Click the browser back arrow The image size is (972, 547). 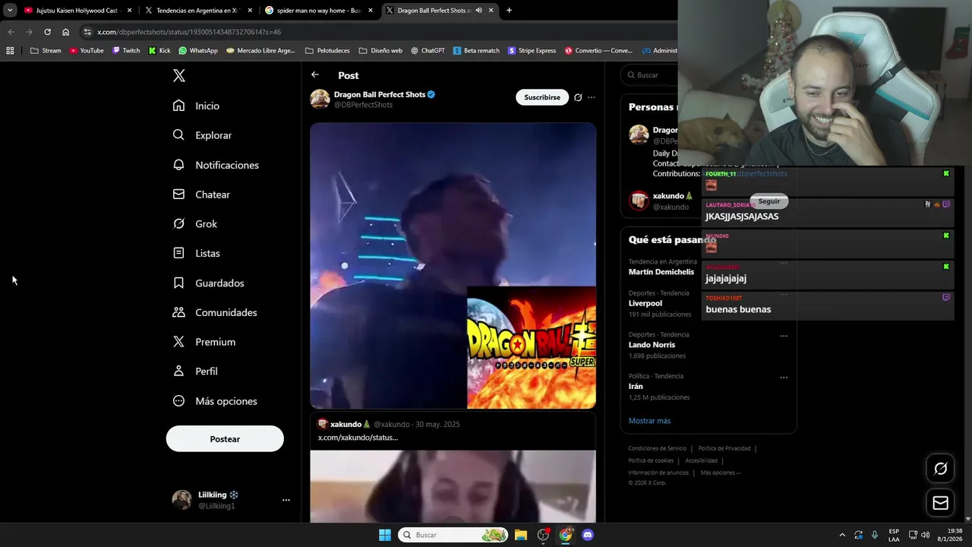(x=11, y=32)
